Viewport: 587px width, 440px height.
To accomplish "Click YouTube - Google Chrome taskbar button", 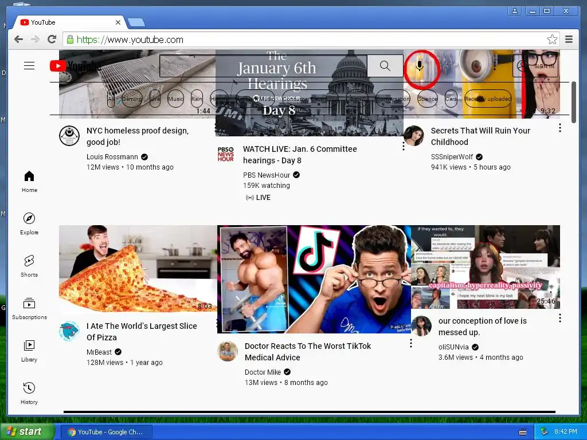I will coord(106,432).
